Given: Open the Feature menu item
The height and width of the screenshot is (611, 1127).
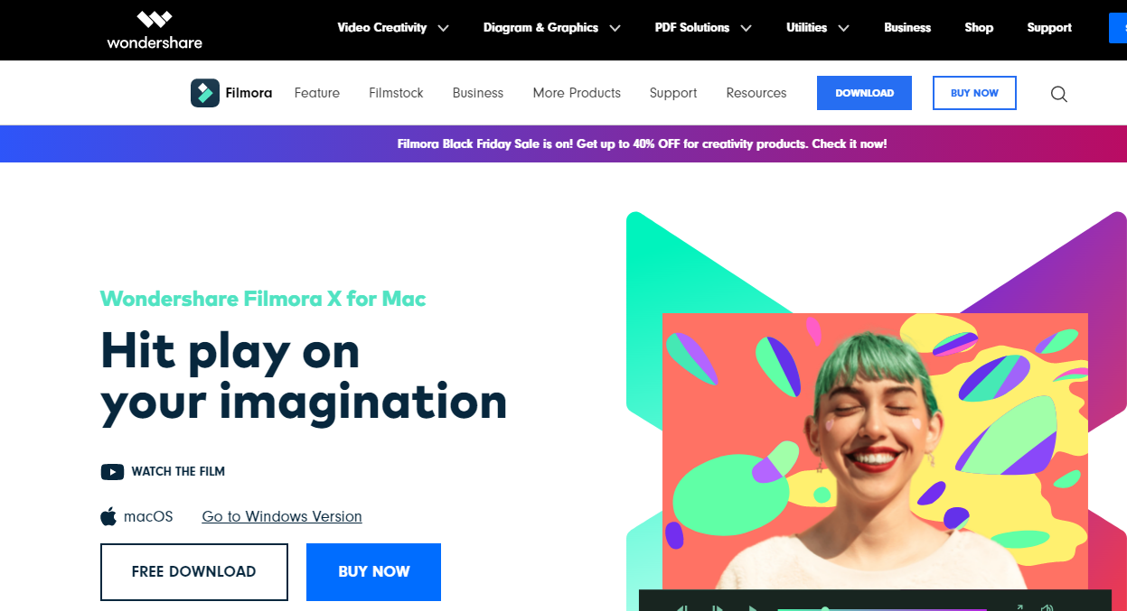Looking at the screenshot, I should (317, 93).
